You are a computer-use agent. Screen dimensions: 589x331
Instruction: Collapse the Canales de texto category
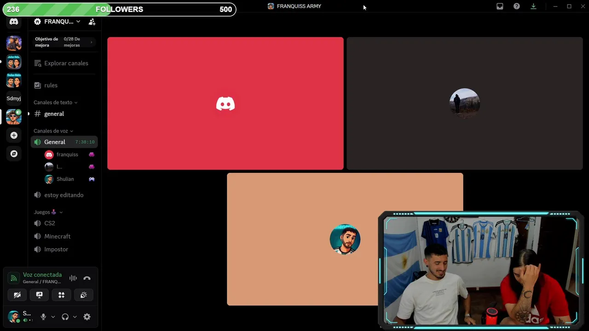click(55, 103)
